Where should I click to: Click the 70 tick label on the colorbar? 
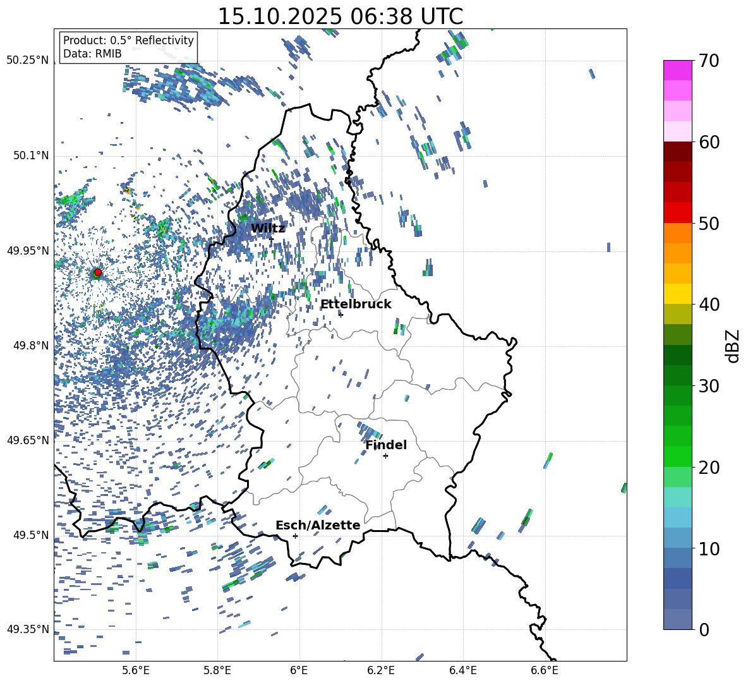coord(711,61)
